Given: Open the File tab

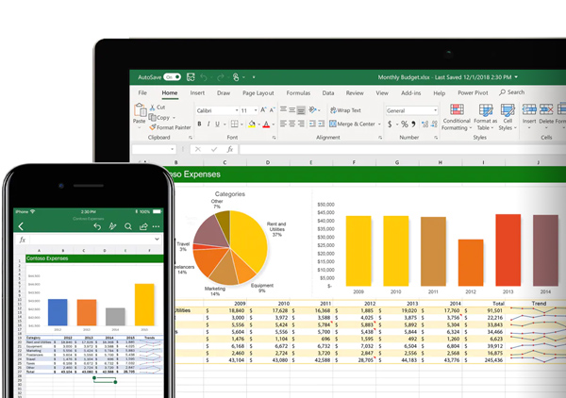Looking at the screenshot, I should [142, 93].
